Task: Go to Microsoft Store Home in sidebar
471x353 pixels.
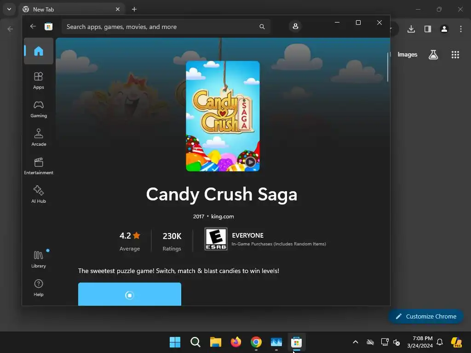Action: tap(39, 51)
